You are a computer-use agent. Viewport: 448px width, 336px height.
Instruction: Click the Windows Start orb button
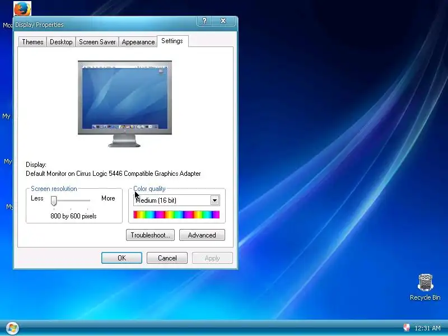click(x=12, y=328)
